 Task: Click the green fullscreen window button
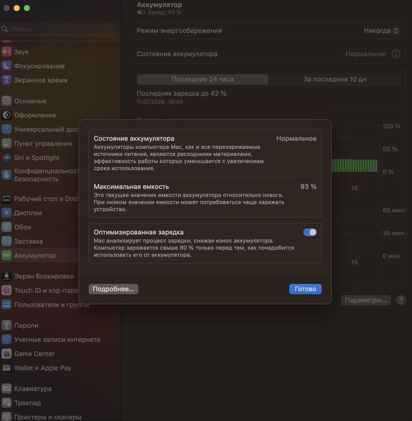click(x=27, y=8)
